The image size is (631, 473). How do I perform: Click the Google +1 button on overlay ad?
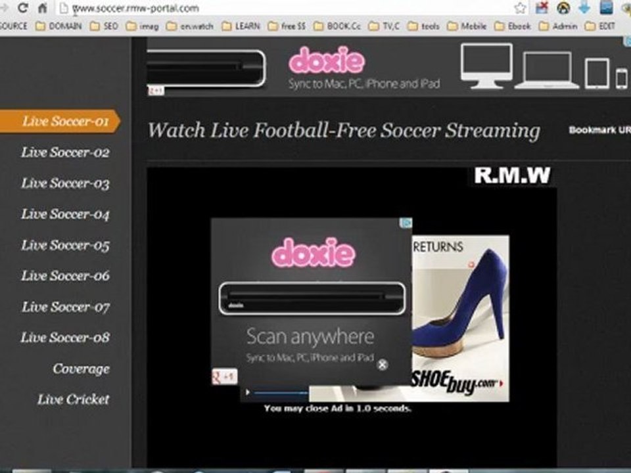pyautogui.click(x=225, y=377)
